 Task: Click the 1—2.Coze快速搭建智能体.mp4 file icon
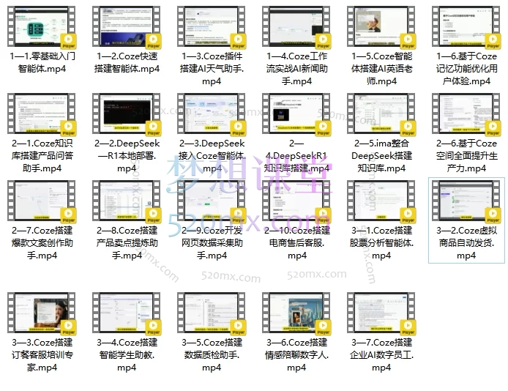pyautogui.click(x=127, y=29)
